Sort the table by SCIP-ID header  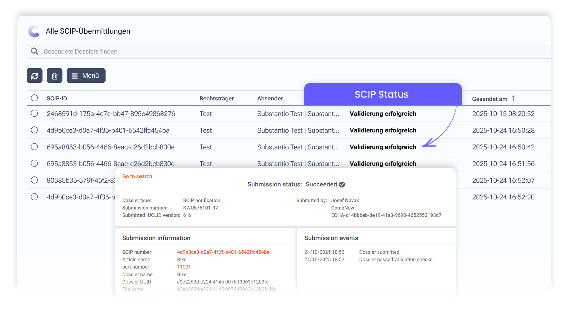pyautogui.click(x=57, y=98)
